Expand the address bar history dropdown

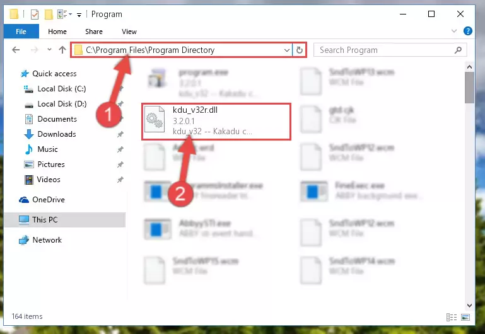(287, 50)
